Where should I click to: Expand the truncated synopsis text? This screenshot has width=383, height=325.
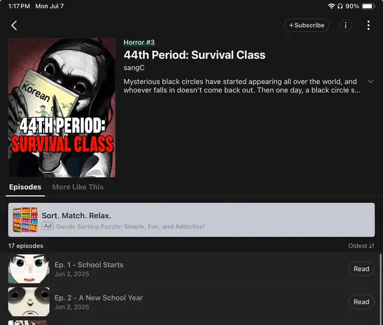(x=242, y=86)
